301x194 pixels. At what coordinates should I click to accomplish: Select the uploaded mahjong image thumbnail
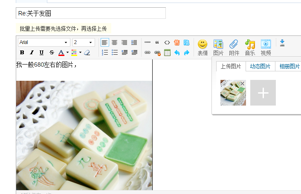pos(233,93)
